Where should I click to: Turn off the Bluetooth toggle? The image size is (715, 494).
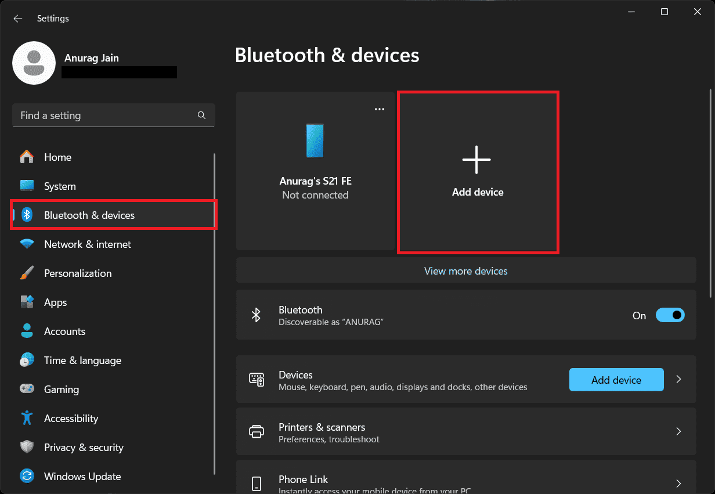pyautogui.click(x=670, y=315)
